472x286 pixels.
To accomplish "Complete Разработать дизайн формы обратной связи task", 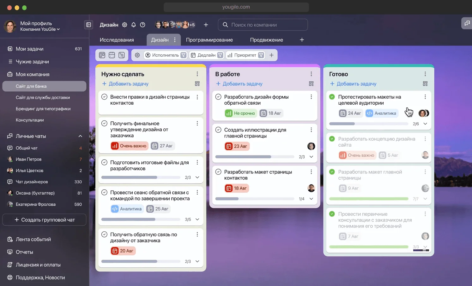I will click(x=218, y=97).
